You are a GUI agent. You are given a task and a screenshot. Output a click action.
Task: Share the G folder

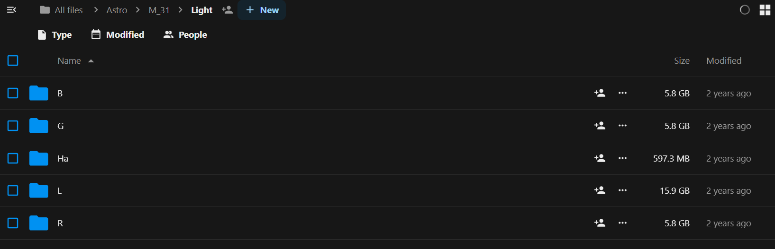coord(600,126)
